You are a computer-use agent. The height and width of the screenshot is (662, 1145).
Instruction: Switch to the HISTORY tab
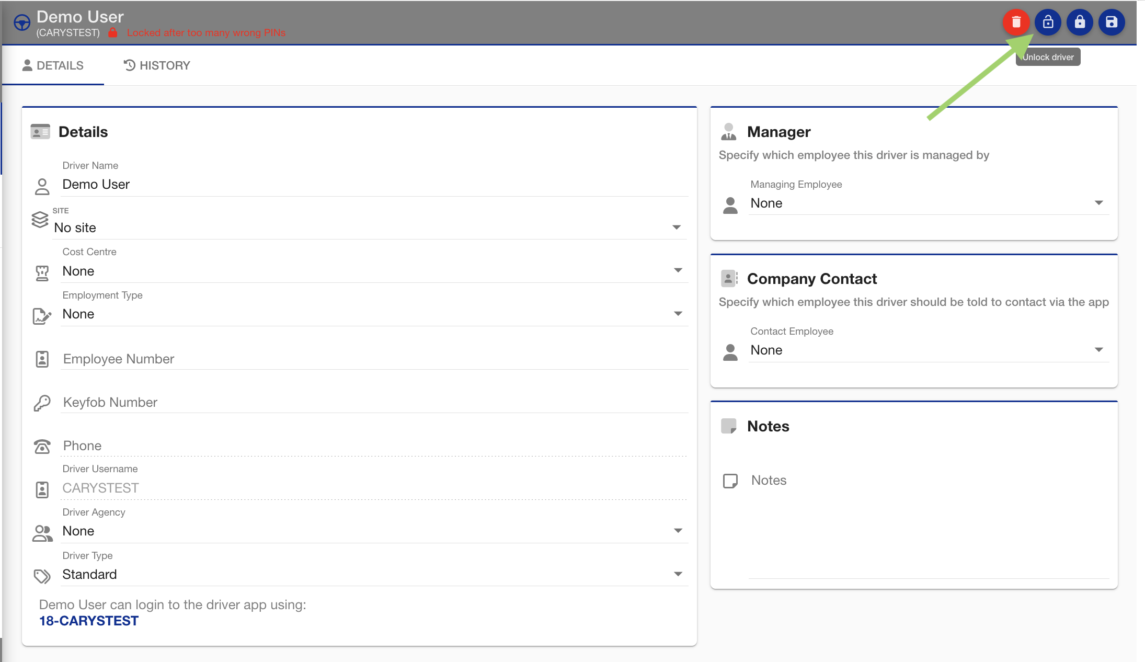(x=157, y=65)
